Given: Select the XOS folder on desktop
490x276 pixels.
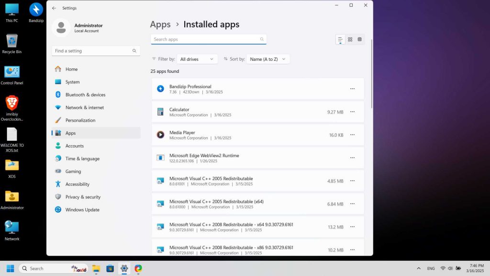Looking at the screenshot, I should 12,169.
